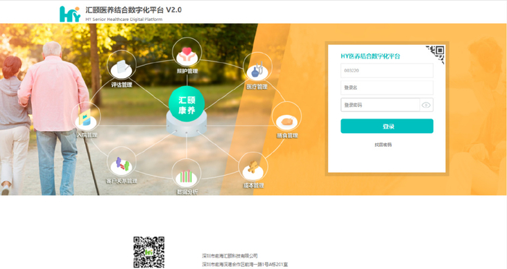The image size is (507, 269).
Task: Click the organization code field 003220
Action: pyautogui.click(x=387, y=70)
